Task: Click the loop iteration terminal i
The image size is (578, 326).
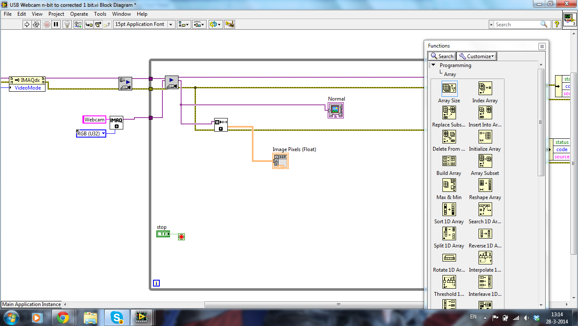Action: point(156,283)
